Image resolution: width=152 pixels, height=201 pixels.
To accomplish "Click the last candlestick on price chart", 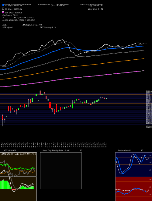I will 107,98.
